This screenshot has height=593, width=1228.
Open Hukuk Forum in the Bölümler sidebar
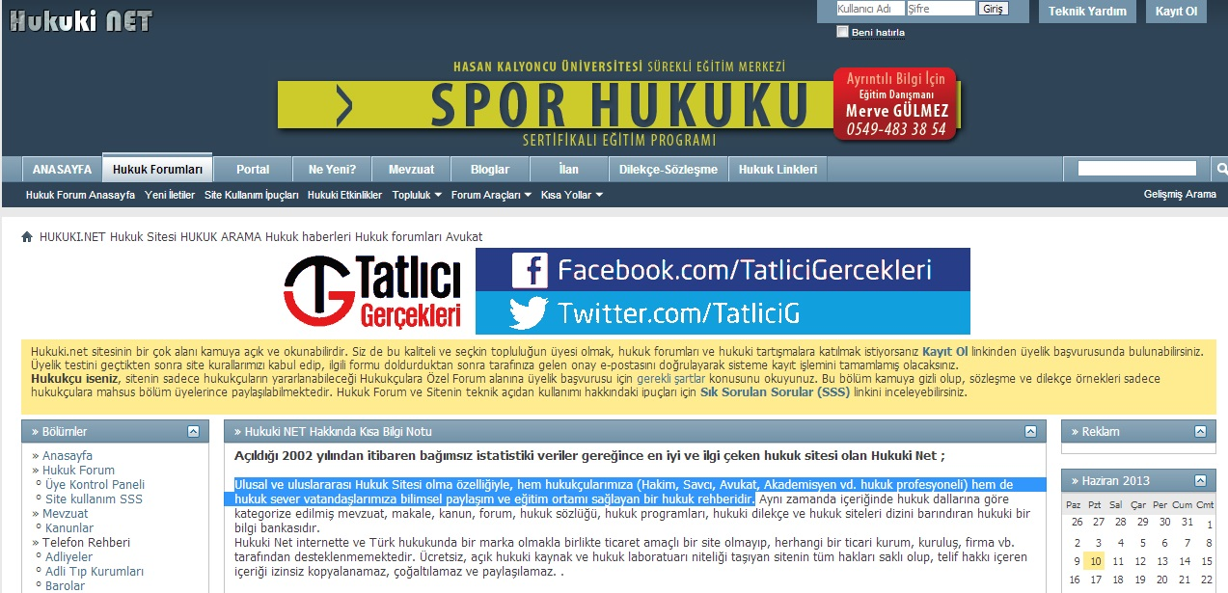(x=79, y=471)
